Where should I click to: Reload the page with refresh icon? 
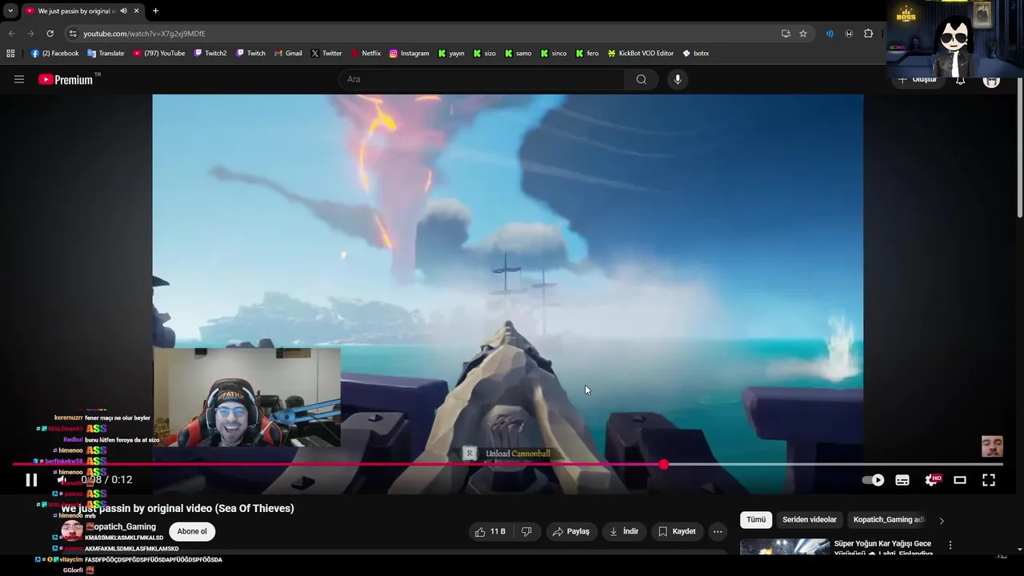click(x=50, y=34)
